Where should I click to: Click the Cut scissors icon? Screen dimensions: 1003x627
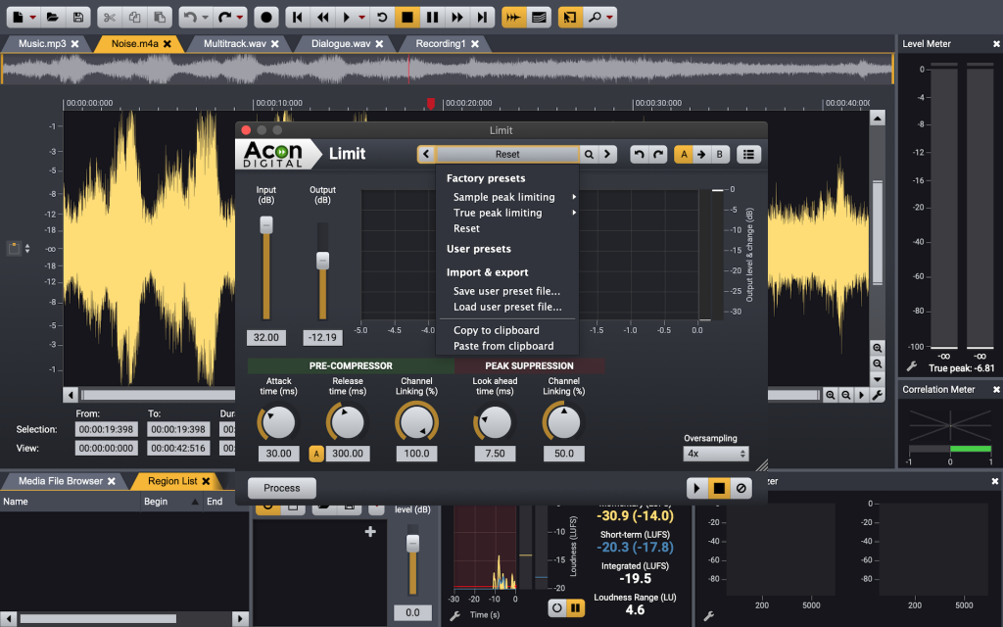(109, 17)
